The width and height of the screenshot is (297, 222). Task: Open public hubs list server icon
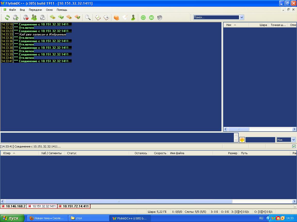click(x=16, y=17)
